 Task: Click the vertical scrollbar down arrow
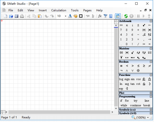(116, 108)
